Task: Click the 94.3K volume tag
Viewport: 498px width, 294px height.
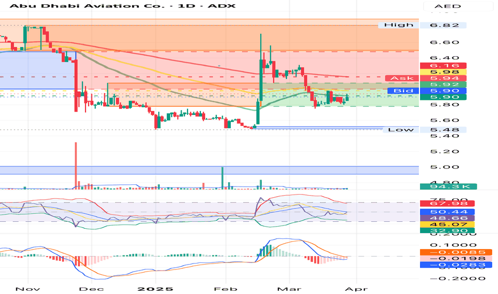Action: [x=448, y=187]
